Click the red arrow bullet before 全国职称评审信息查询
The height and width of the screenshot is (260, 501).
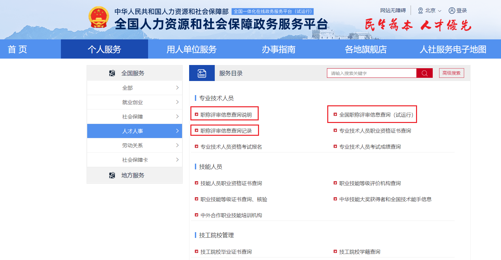(335, 114)
